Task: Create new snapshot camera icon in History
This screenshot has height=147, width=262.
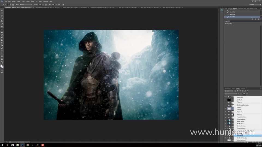Action: 255,19
